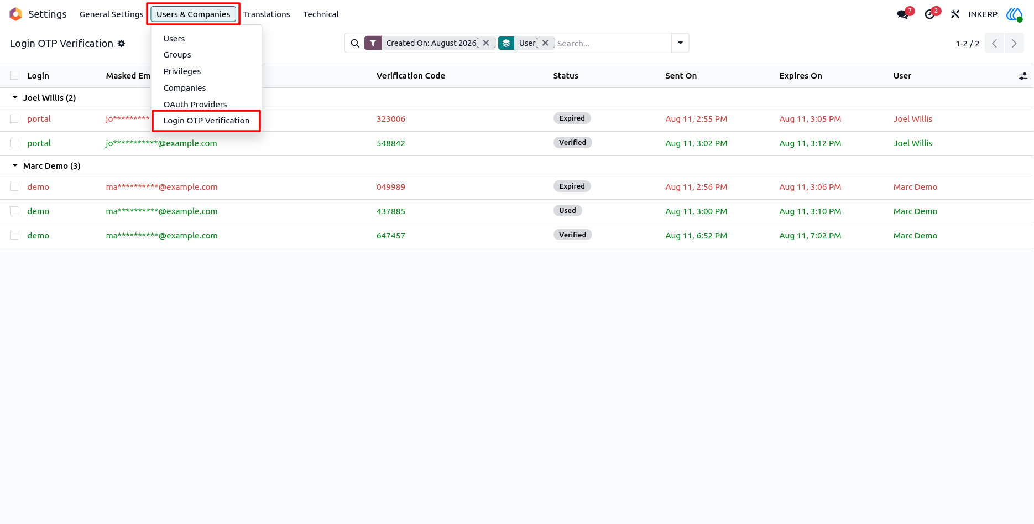Open the INKERP company switcher
1034x524 pixels.
983,14
